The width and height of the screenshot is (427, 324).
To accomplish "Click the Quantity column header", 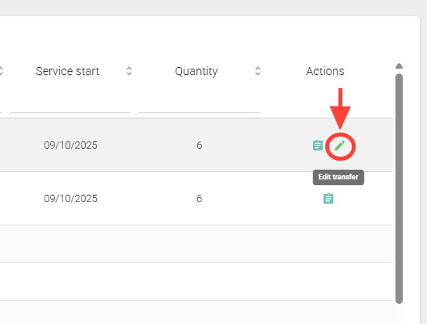I will click(196, 71).
